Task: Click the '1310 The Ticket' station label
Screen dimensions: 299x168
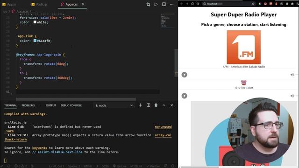Action: tap(244, 88)
